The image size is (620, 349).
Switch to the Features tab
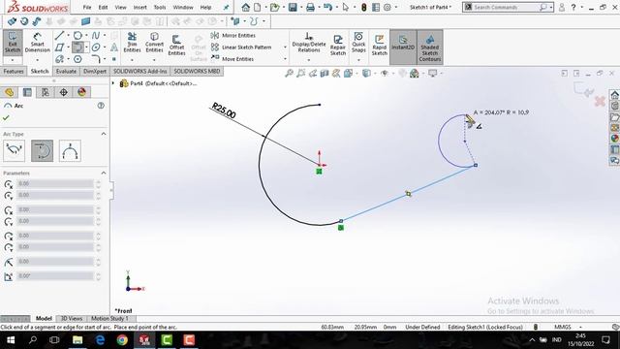[x=14, y=71]
